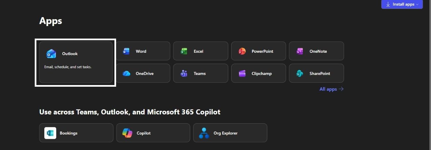Select the PowerPoint tile label

coord(262,51)
